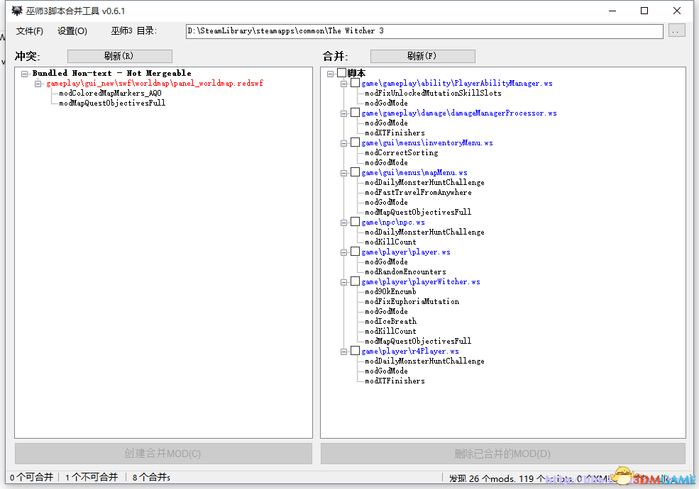Collapse the r4Player.ws node
The height and width of the screenshot is (489, 699).
343,352
